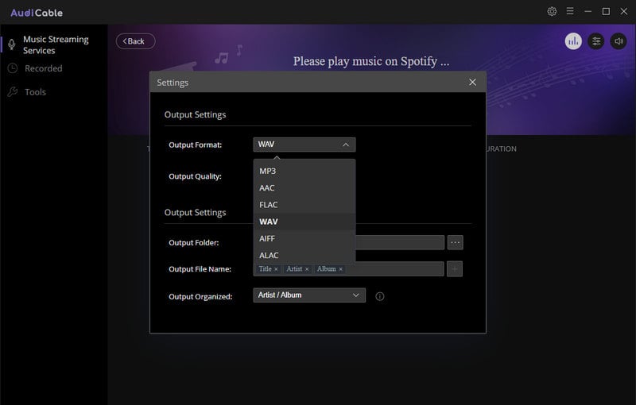Remove the Title tag
The width and height of the screenshot is (636, 405).
(276, 269)
